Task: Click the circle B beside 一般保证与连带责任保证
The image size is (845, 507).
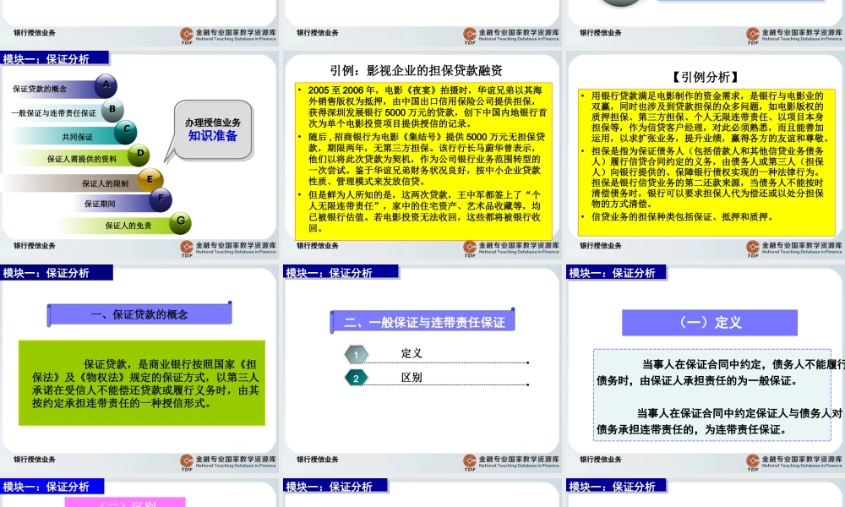Action: [x=111, y=109]
